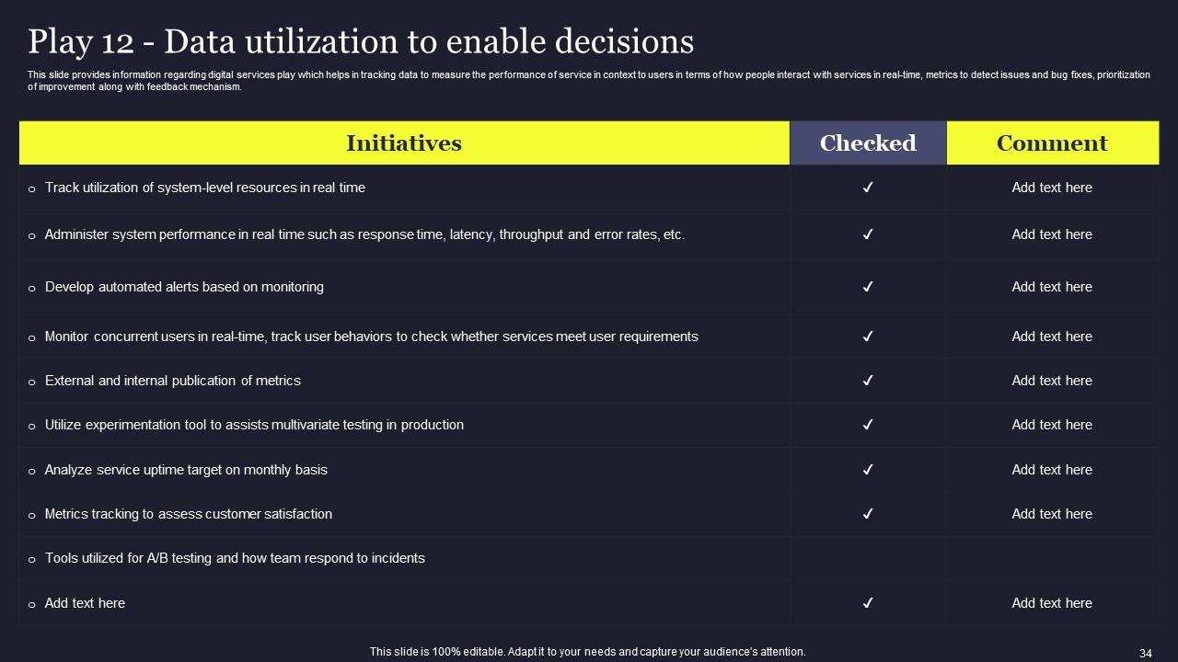
Task: Click checkmark for Administer system performance row
Action: coord(867,234)
